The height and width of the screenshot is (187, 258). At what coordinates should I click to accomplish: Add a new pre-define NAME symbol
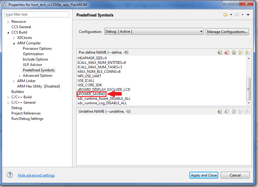click(x=220, y=52)
